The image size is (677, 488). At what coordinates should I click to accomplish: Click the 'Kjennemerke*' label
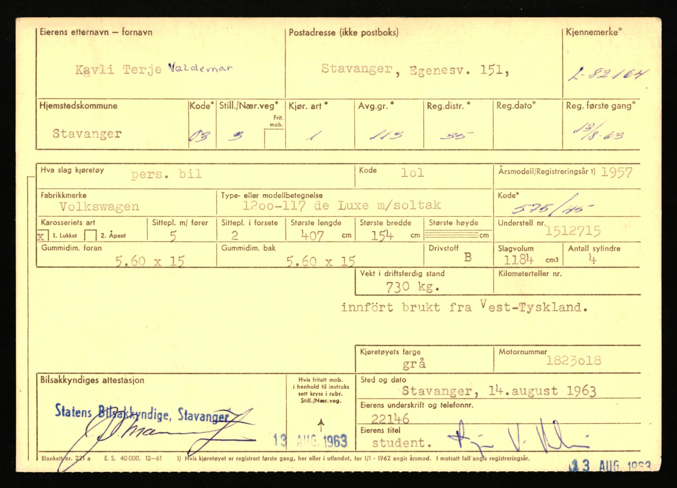click(594, 32)
